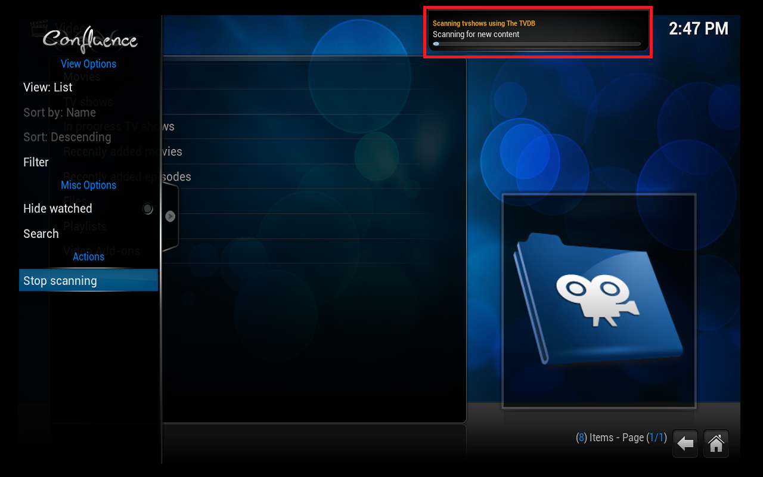Toggle the Hide watched radio button
Viewport: 763px width, 477px height.
pos(148,209)
